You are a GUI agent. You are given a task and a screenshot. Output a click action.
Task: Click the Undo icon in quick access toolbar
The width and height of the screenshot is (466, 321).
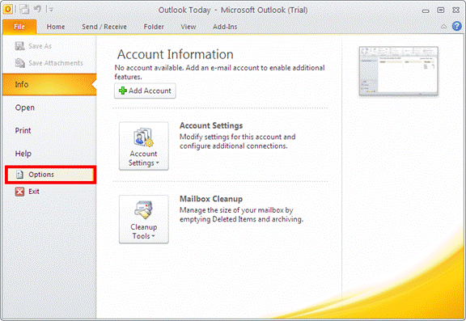[37, 9]
